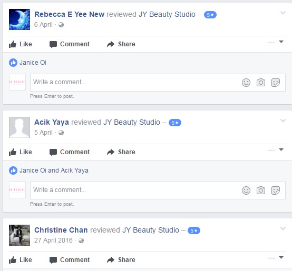This screenshot has width=292, height=271.
Task: Open sticker picker in first comment box
Action: point(276,82)
